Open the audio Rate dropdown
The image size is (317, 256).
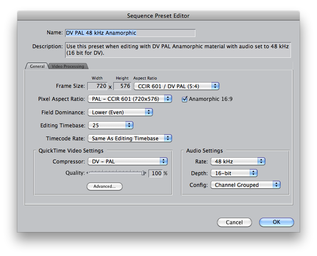(238, 162)
